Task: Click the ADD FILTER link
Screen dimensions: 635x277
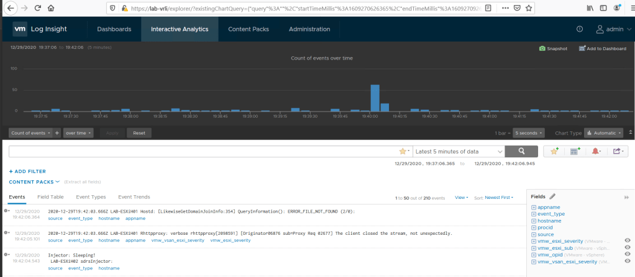Action: (x=27, y=171)
